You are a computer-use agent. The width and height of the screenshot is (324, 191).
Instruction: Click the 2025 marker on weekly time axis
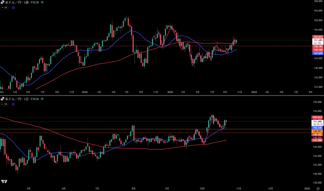pos(171,92)
